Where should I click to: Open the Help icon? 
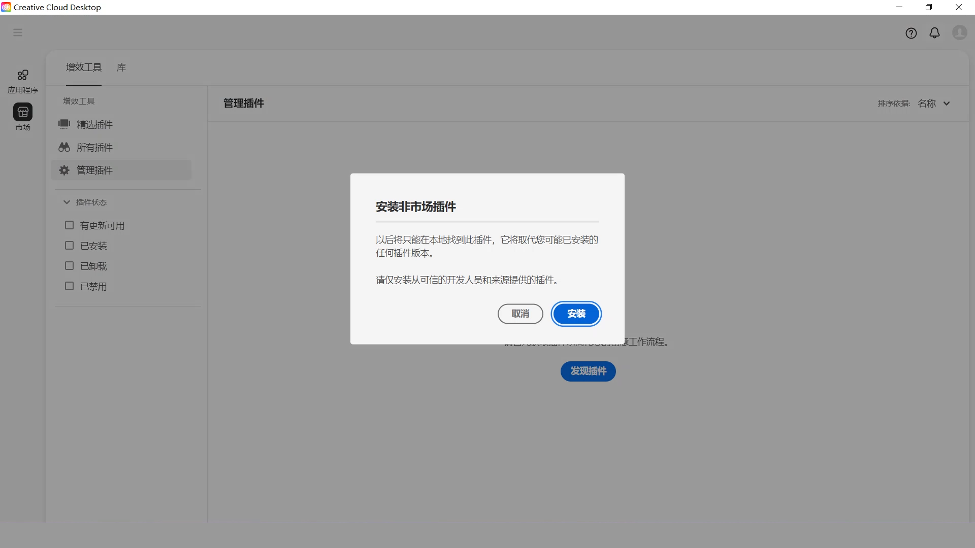click(x=912, y=32)
